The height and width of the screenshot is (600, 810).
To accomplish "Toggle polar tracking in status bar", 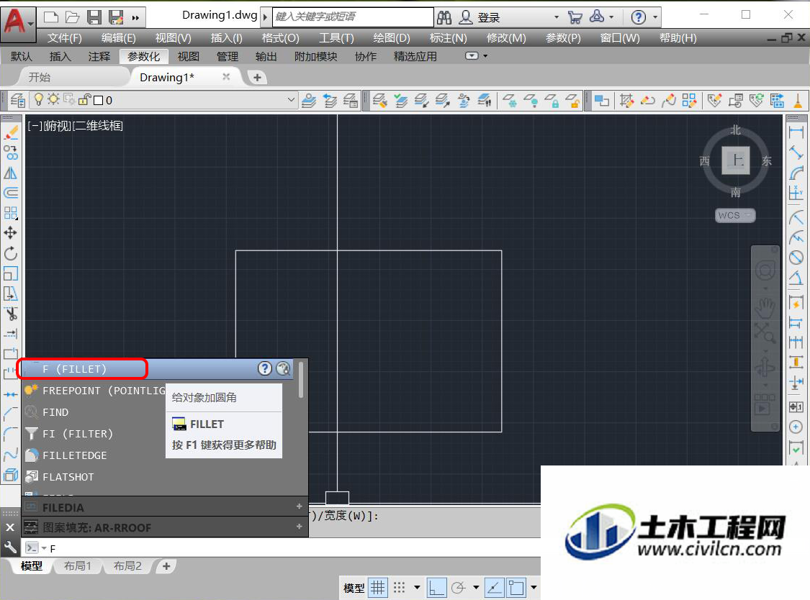I will pos(458,588).
